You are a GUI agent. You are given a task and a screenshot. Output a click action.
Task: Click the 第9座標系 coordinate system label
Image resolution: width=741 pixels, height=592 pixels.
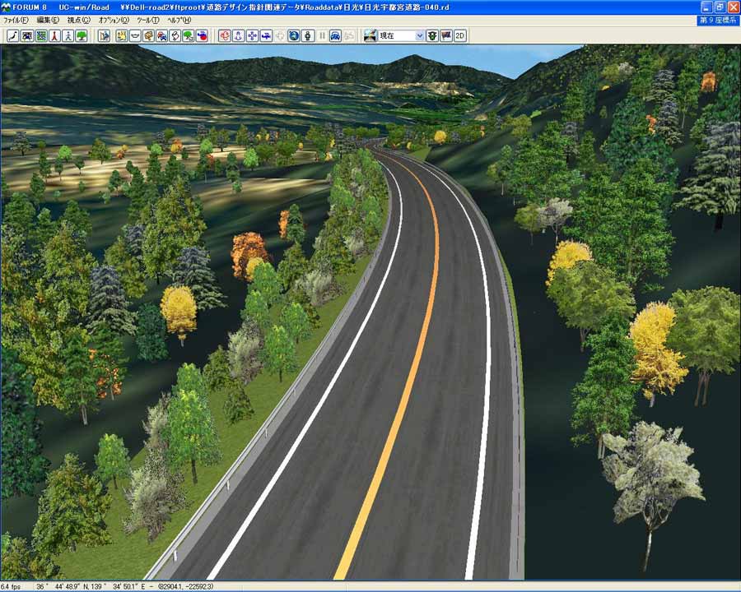coord(718,21)
